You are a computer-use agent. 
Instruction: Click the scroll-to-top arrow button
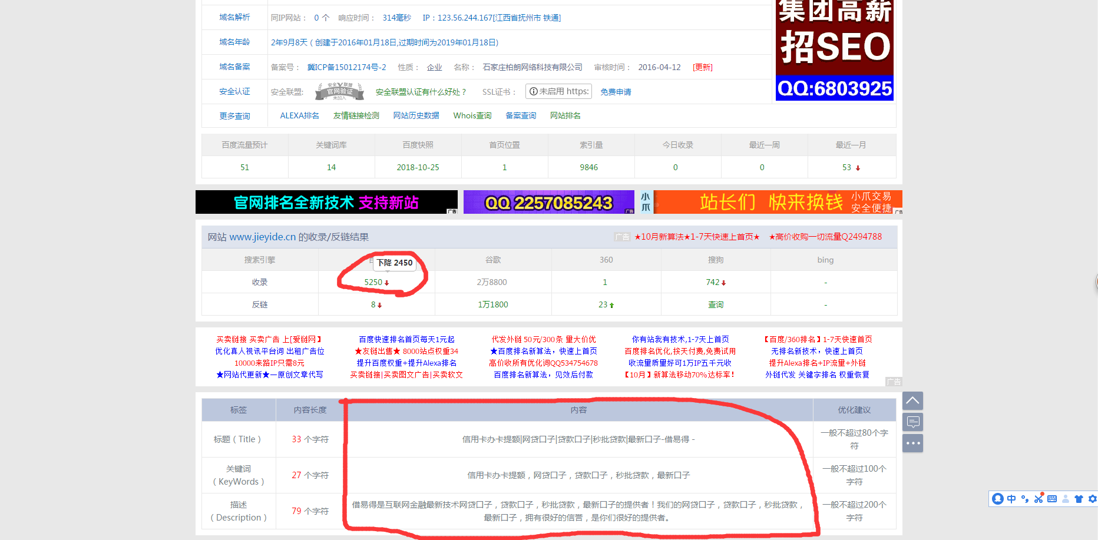[x=912, y=400]
